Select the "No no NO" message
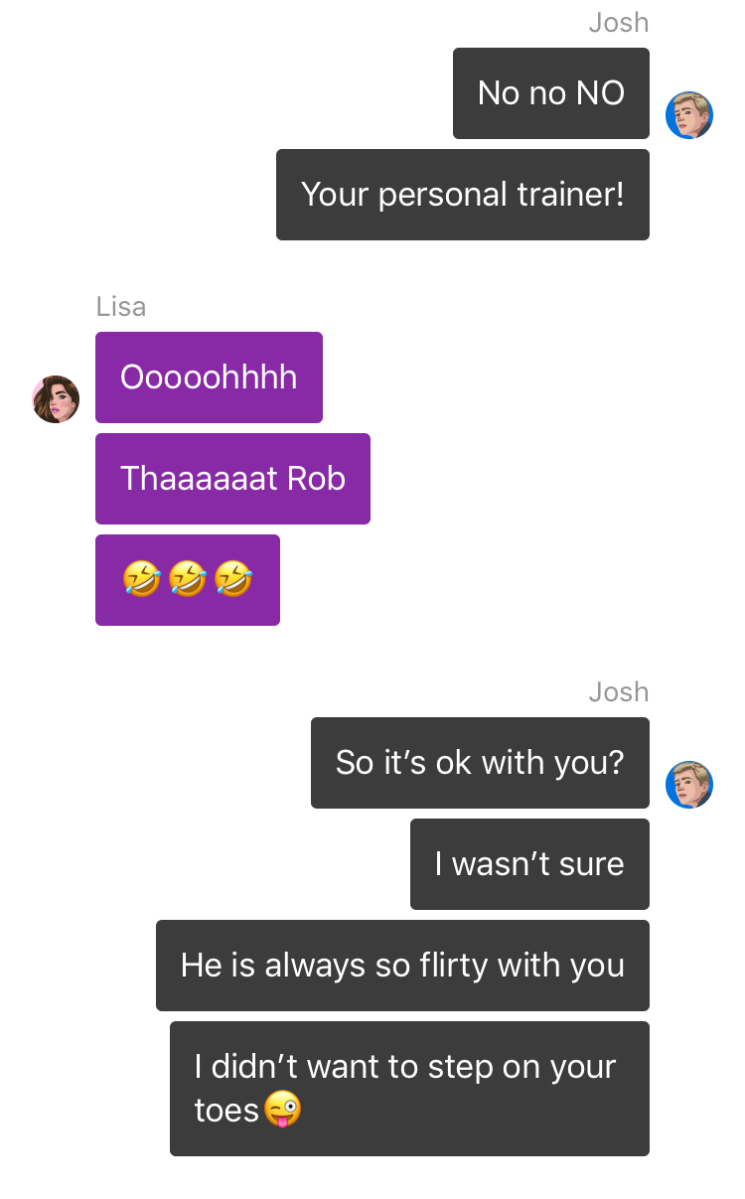The width and height of the screenshot is (745, 1199). [551, 93]
